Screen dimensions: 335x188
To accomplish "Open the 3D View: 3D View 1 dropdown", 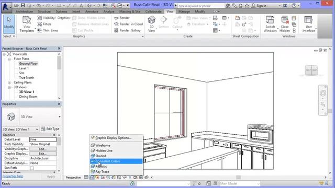I will [x=20, y=130].
